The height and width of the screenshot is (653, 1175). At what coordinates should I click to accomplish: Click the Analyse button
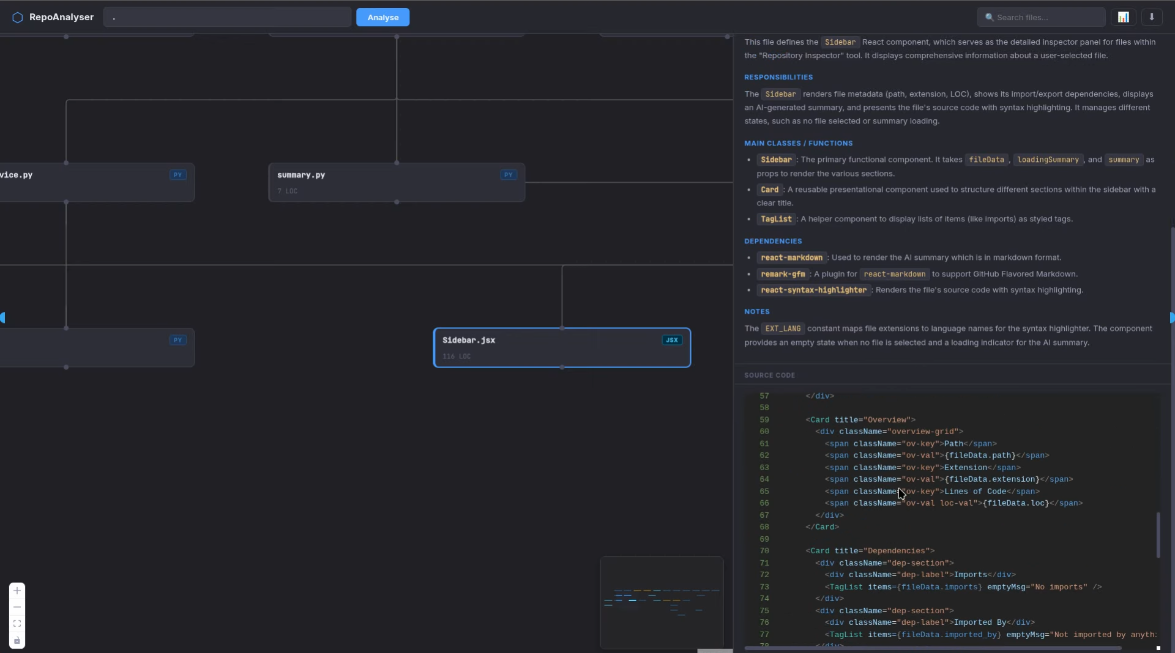pyautogui.click(x=383, y=17)
